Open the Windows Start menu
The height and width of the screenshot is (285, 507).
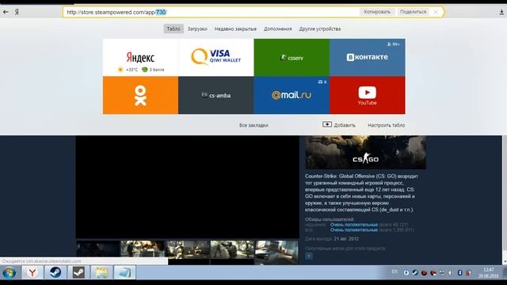click(9, 273)
